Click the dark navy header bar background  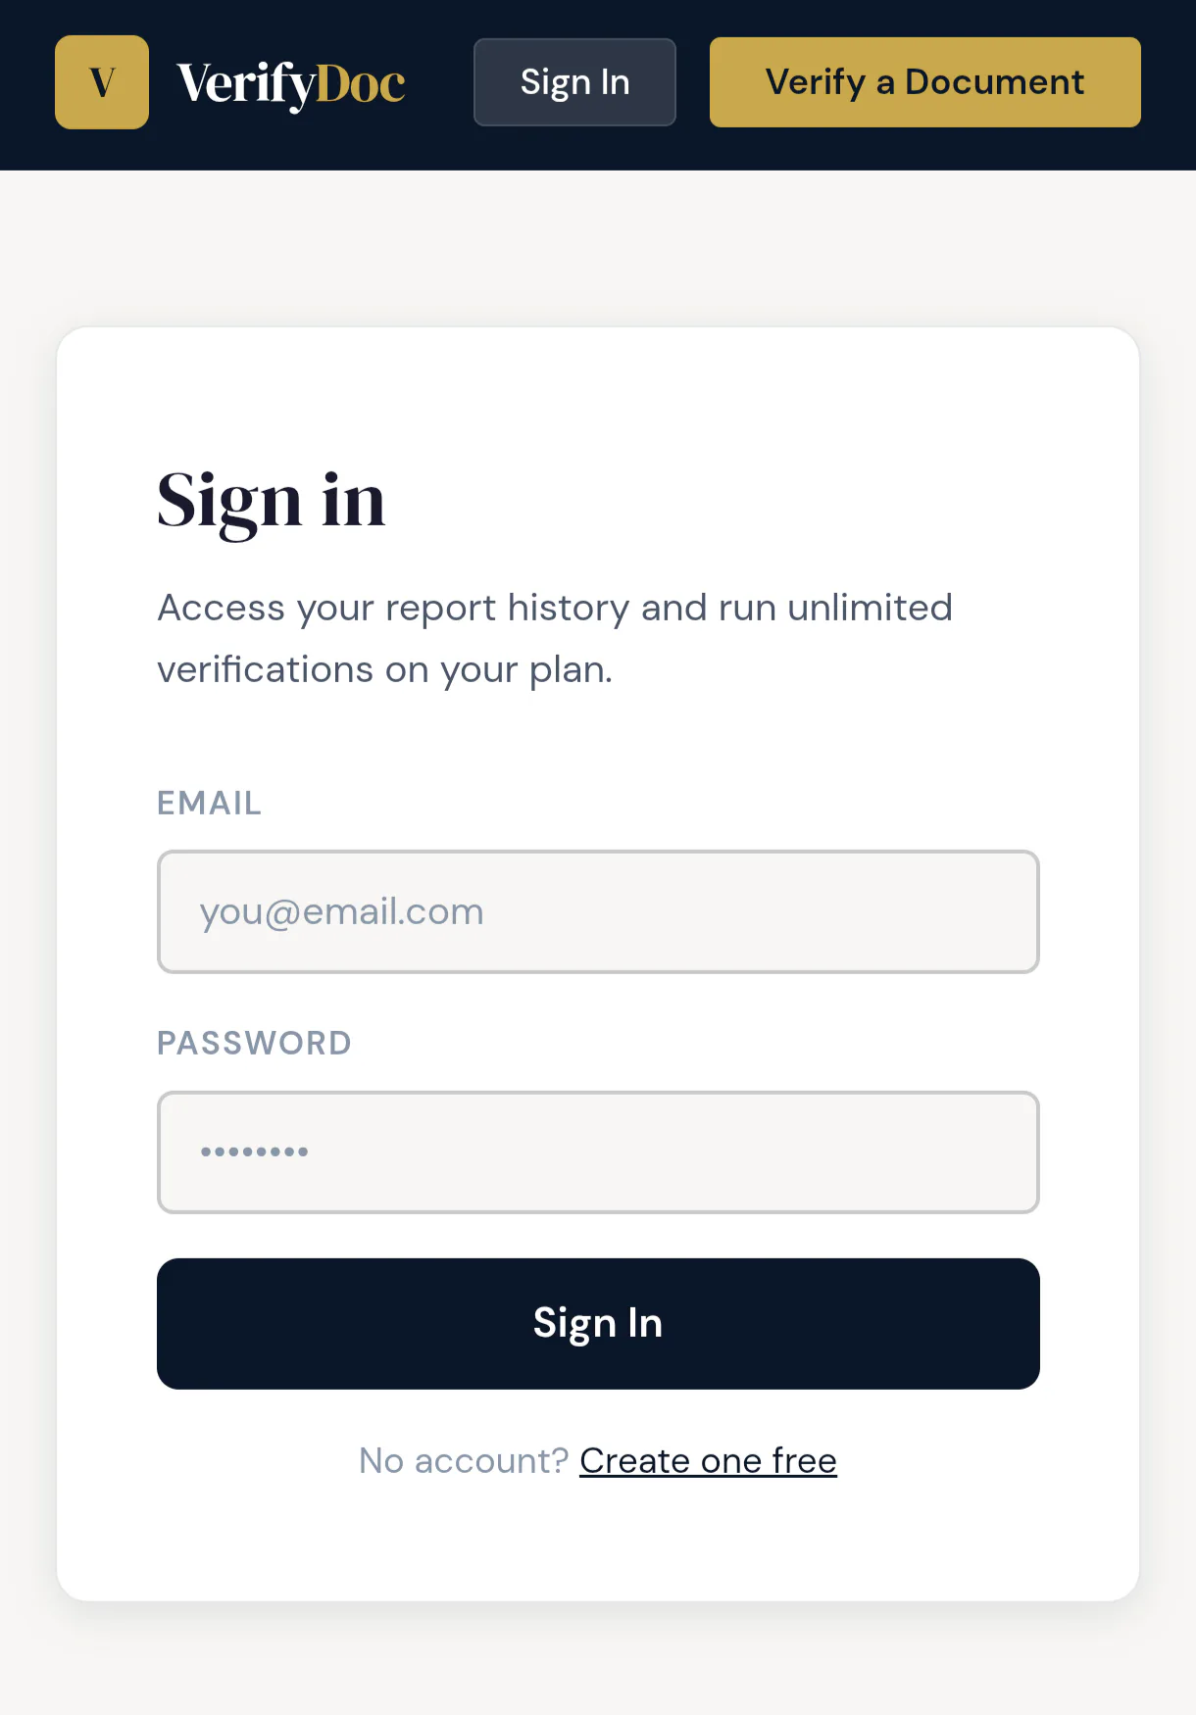441,147
